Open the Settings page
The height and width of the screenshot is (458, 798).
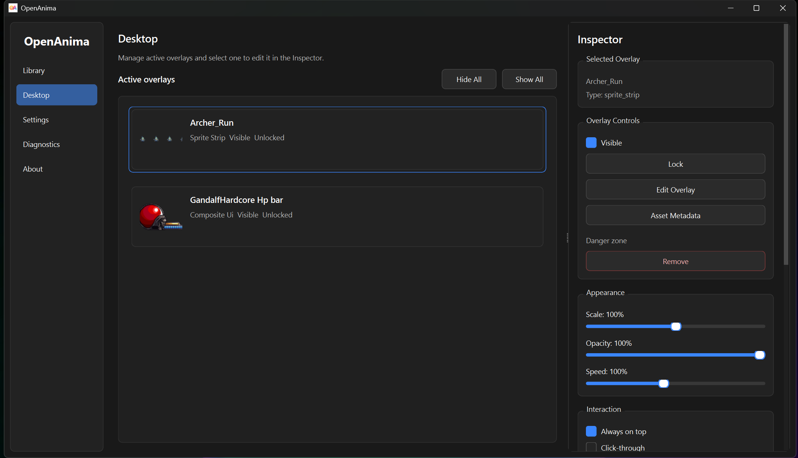[57, 120]
